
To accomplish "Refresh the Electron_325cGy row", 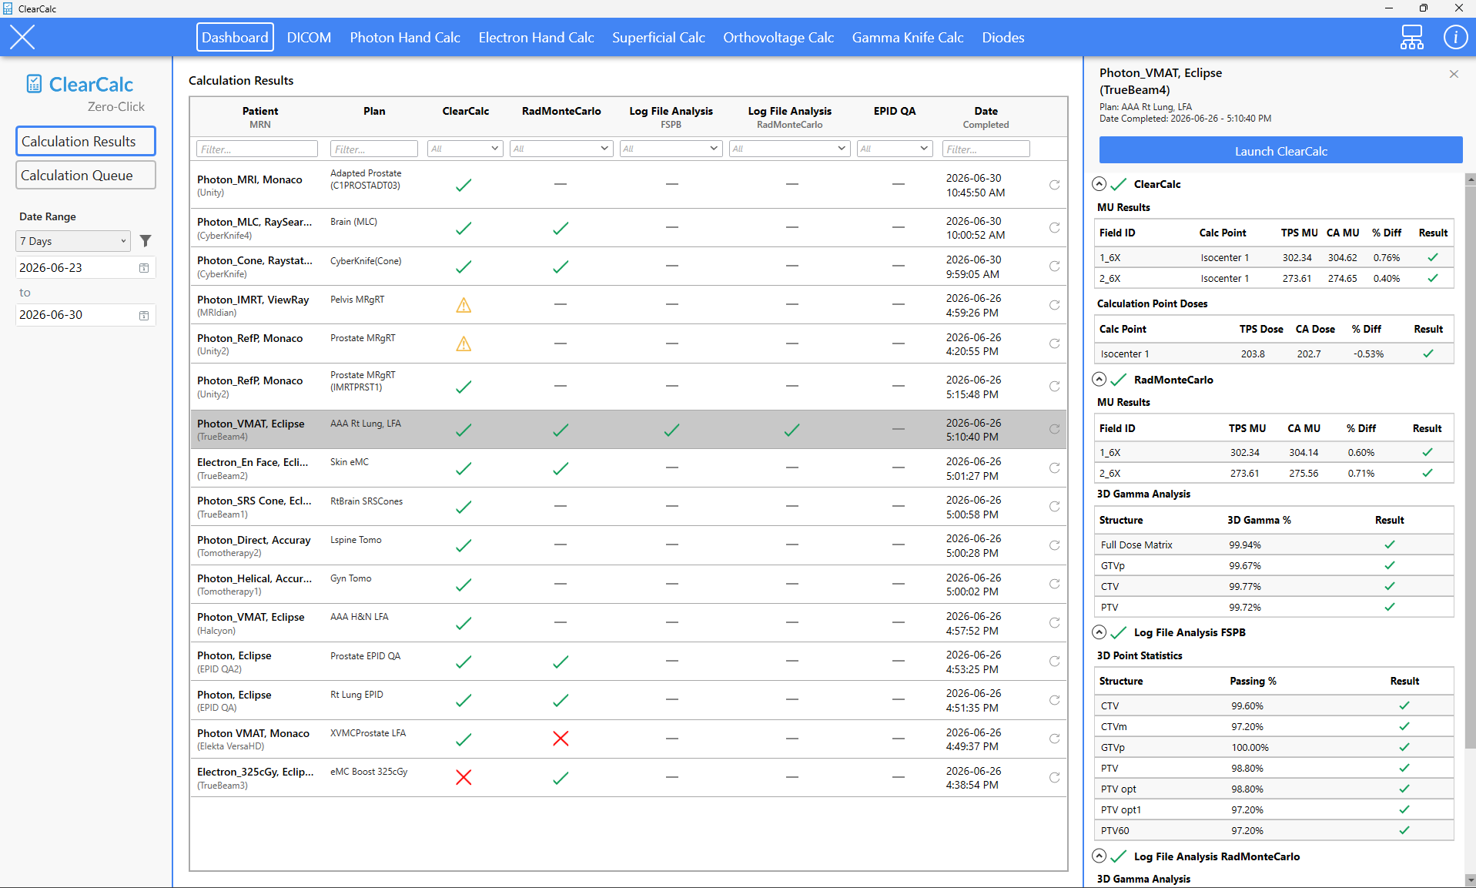I will (x=1054, y=777).
